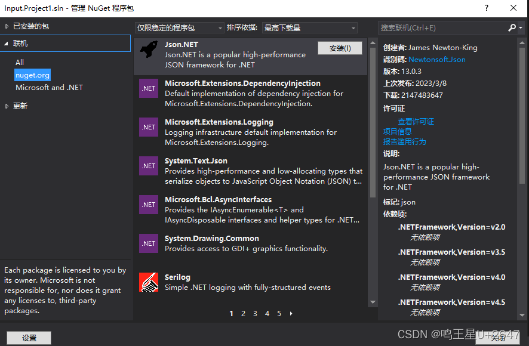Expand the 联机 category
The width and height of the screenshot is (529, 346).
tap(21, 43)
